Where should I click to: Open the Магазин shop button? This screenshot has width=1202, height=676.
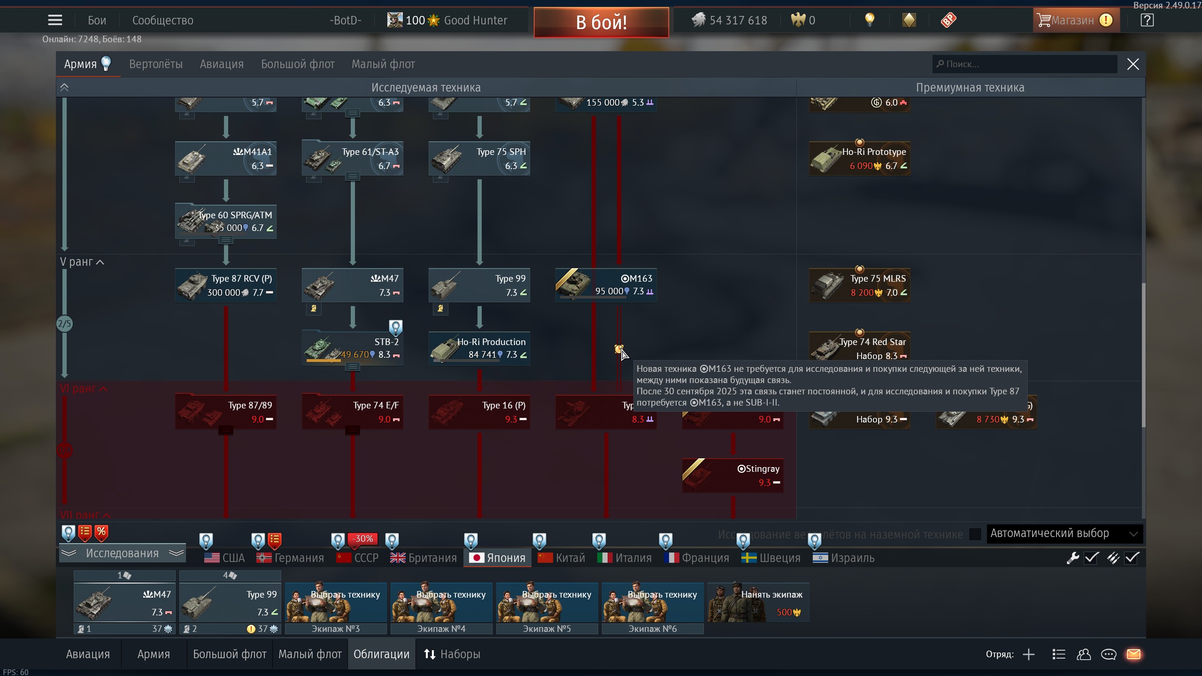click(x=1076, y=20)
